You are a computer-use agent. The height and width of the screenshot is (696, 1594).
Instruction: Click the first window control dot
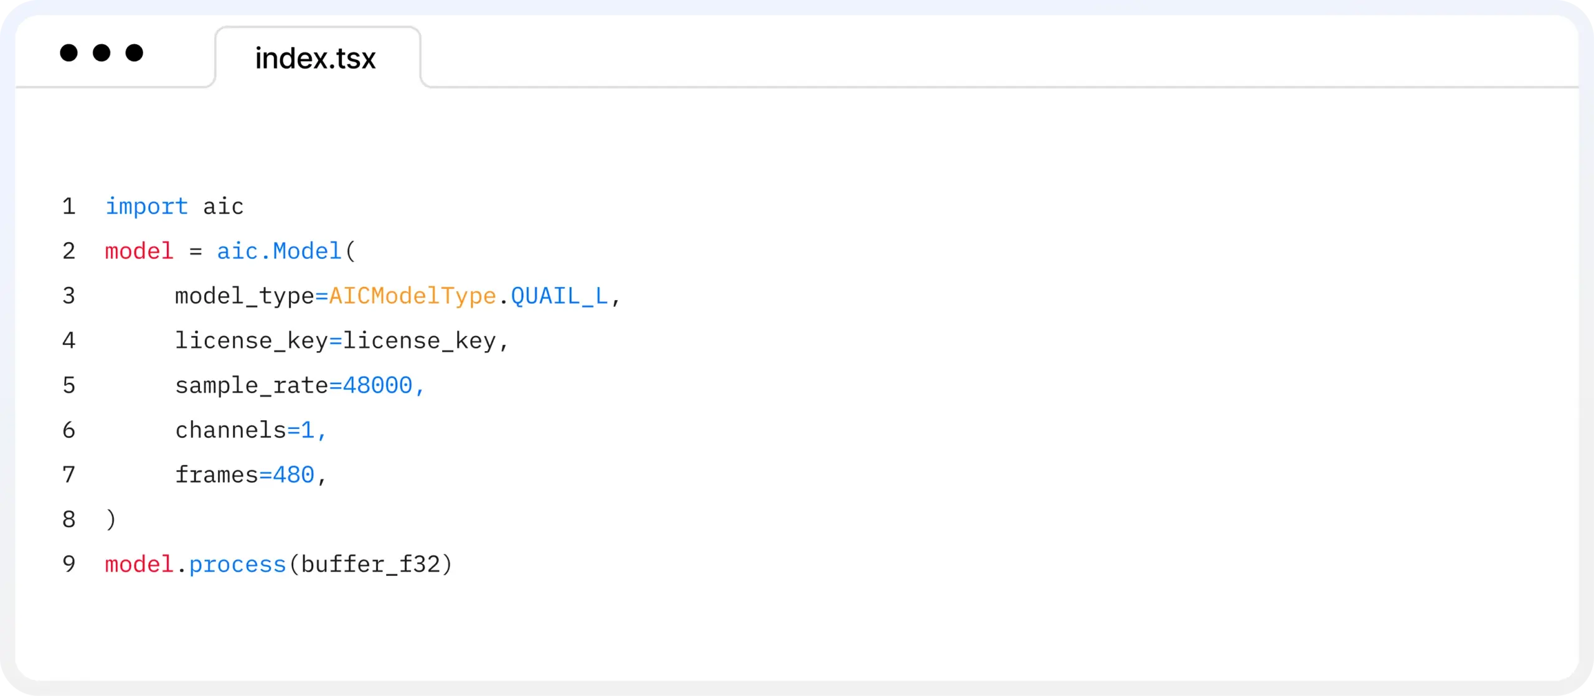(x=68, y=54)
